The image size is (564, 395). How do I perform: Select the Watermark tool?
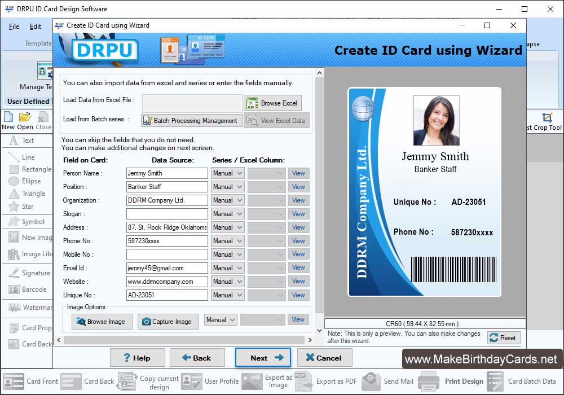[x=30, y=308]
